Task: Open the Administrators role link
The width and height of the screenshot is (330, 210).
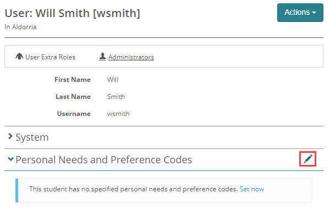Action: pos(131,57)
